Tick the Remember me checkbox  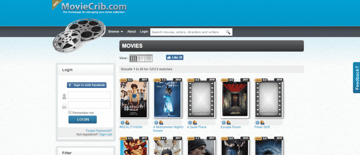[x=70, y=112]
